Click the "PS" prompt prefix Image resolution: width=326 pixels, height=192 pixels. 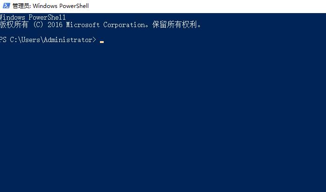tap(3, 40)
